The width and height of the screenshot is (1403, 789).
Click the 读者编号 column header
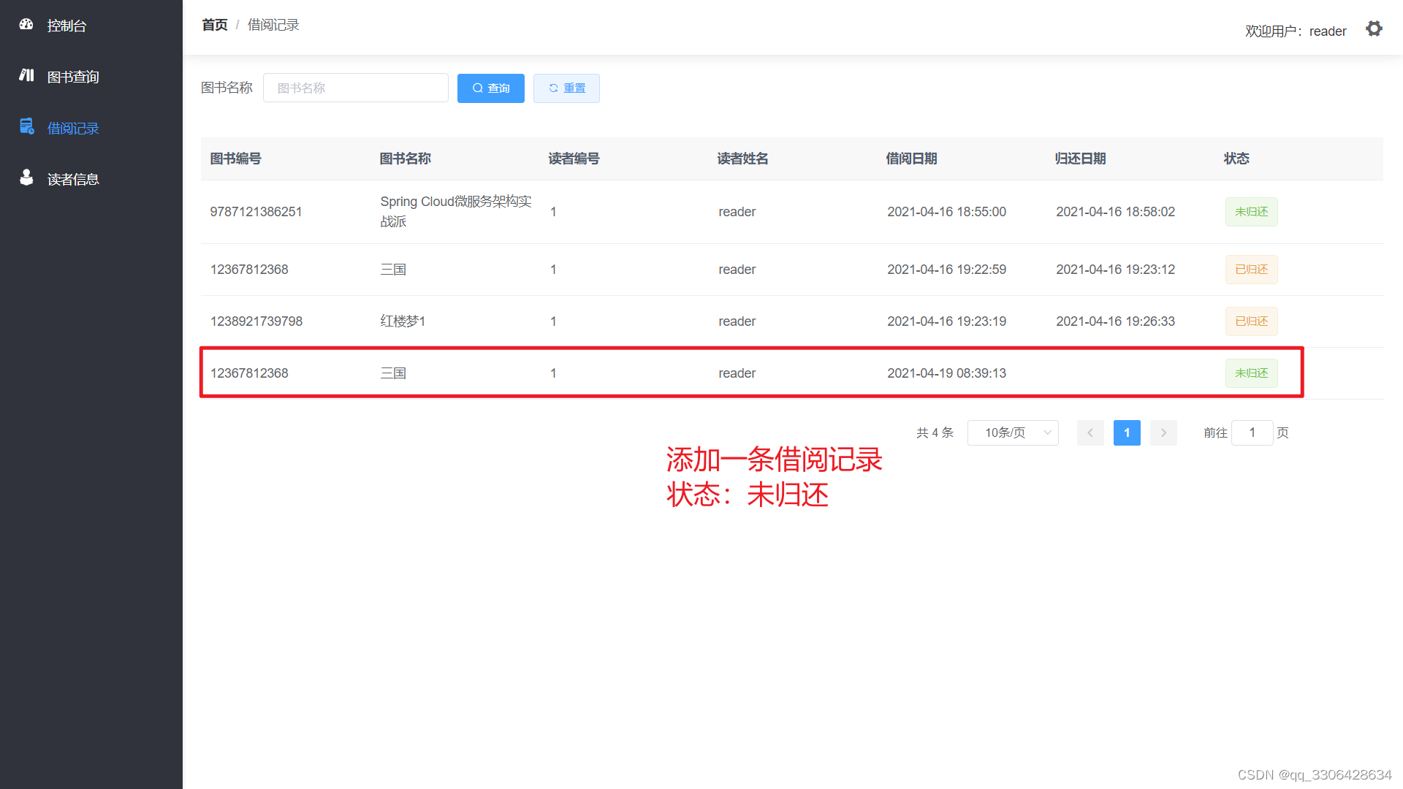574,159
